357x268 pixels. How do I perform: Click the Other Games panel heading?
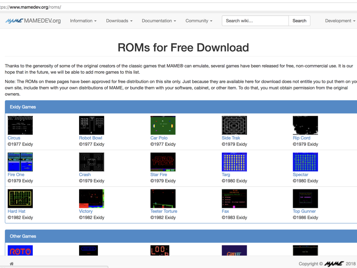[23, 236]
